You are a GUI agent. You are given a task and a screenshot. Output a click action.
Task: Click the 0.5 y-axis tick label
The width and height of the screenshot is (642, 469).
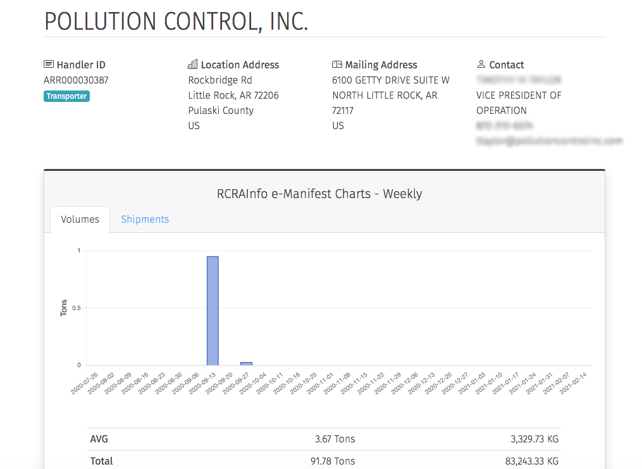[77, 308]
